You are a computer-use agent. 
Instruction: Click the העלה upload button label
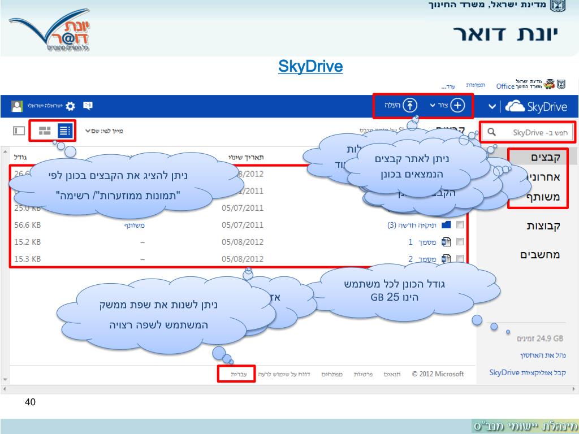tap(392, 105)
